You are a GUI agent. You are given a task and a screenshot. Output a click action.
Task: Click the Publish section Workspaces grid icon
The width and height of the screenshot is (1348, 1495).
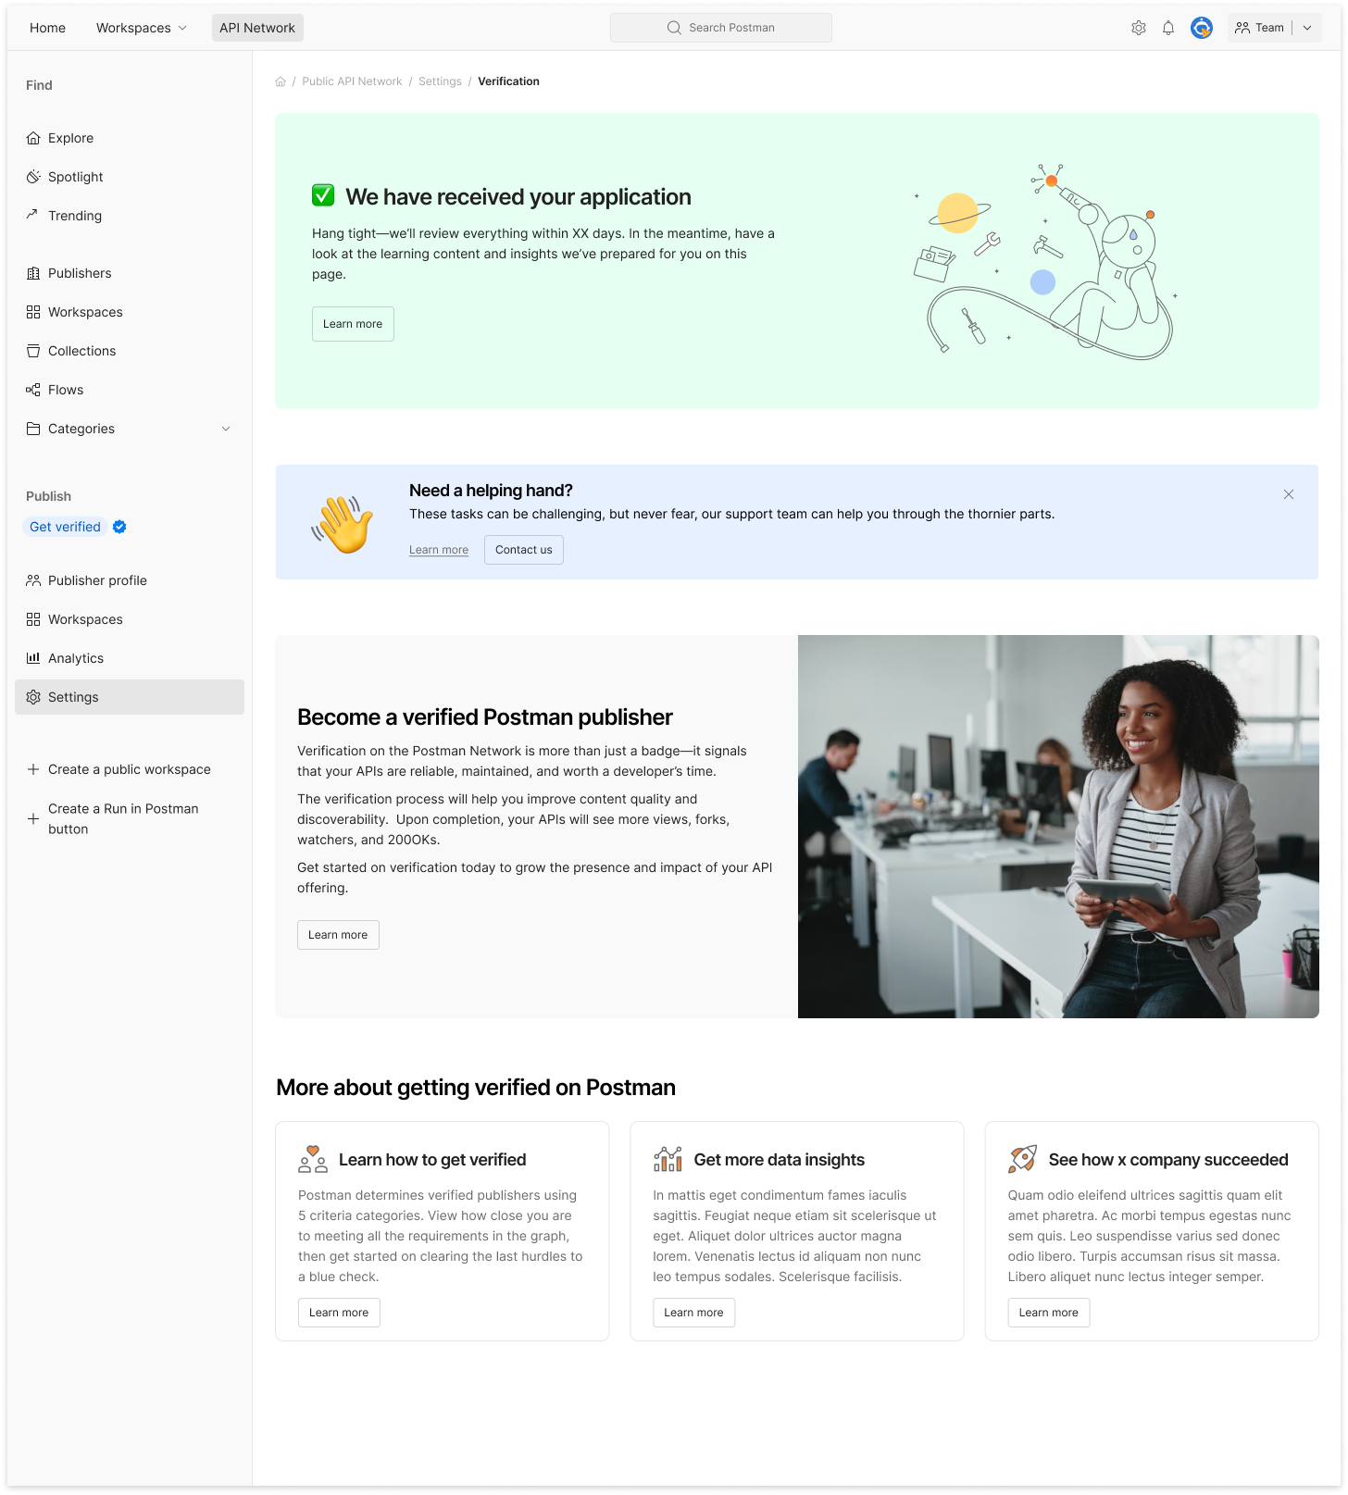tap(33, 619)
